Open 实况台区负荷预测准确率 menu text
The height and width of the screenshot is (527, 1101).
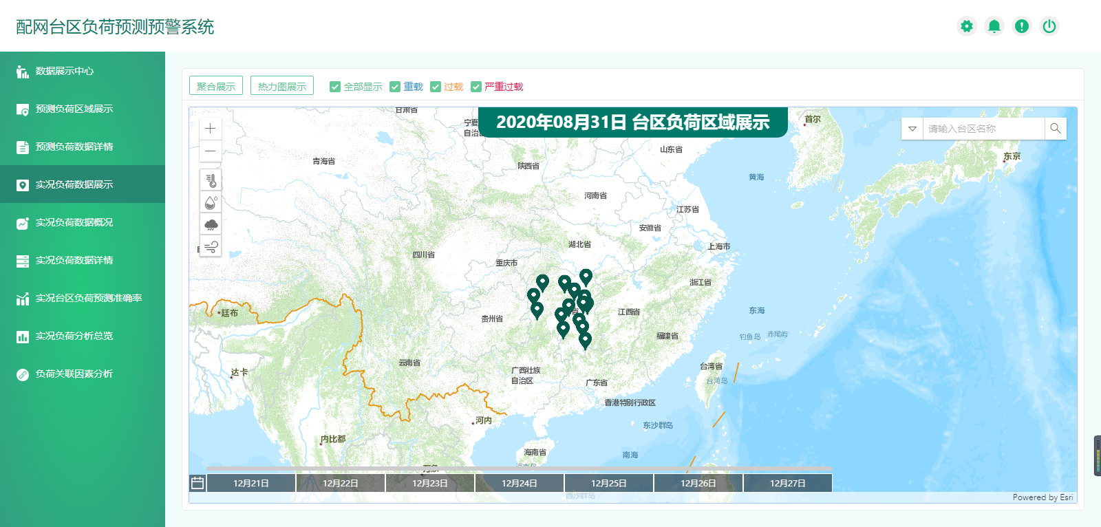coord(89,298)
